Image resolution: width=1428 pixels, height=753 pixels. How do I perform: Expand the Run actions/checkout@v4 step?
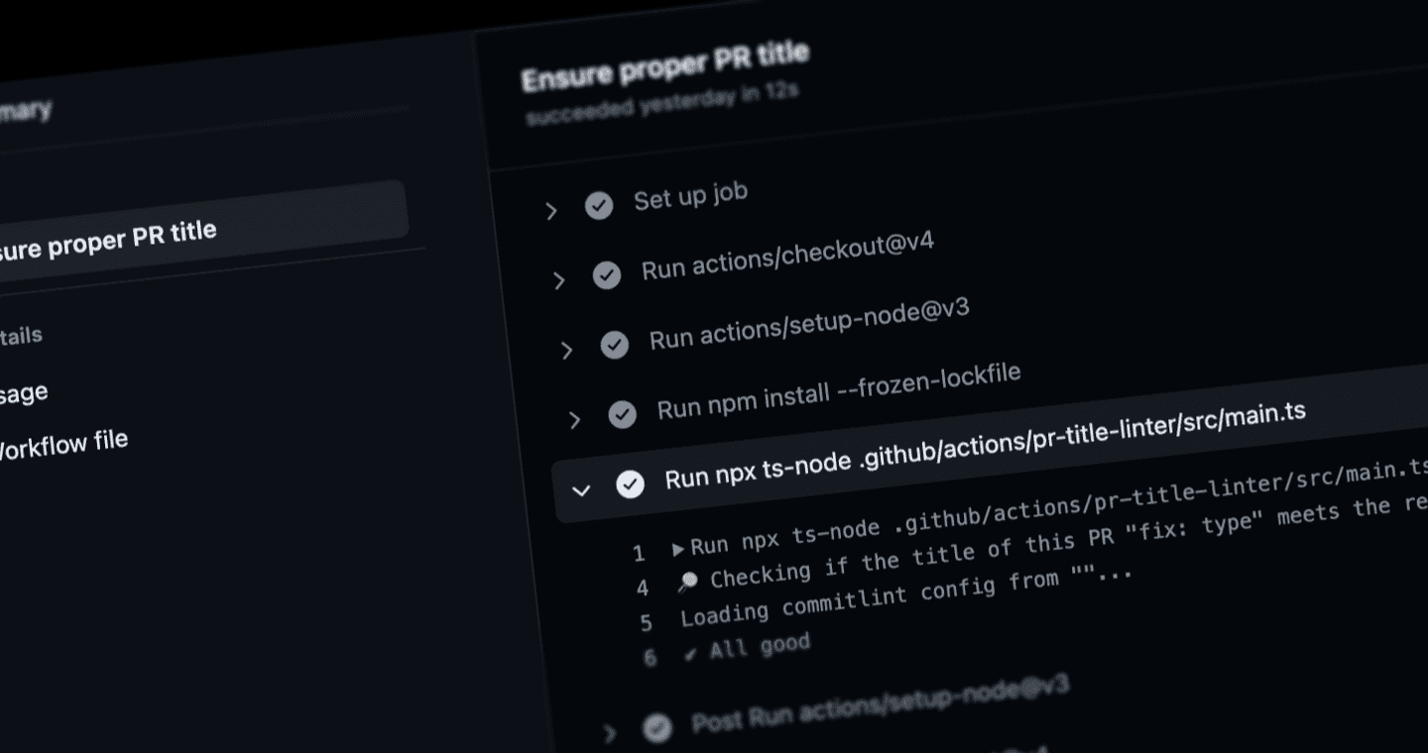tap(559, 279)
